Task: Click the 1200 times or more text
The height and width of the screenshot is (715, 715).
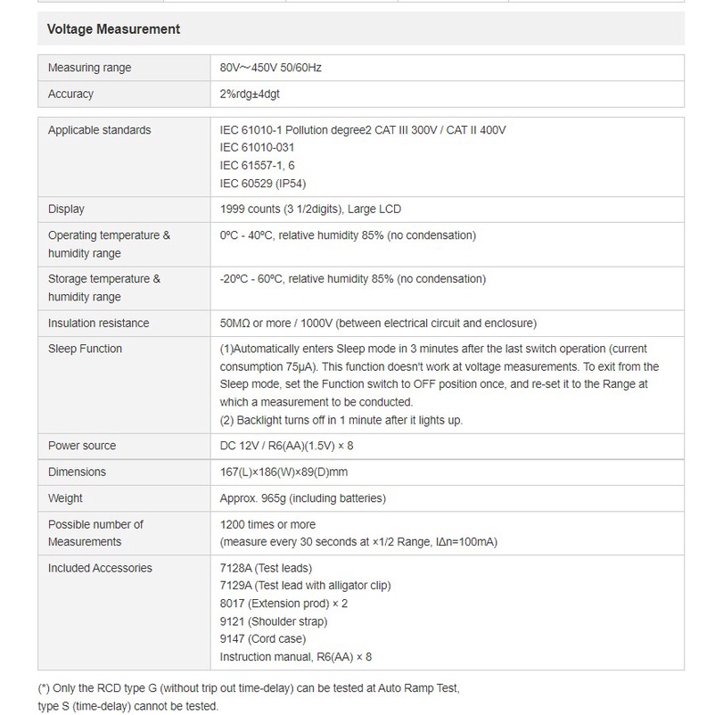Action: pos(267,524)
